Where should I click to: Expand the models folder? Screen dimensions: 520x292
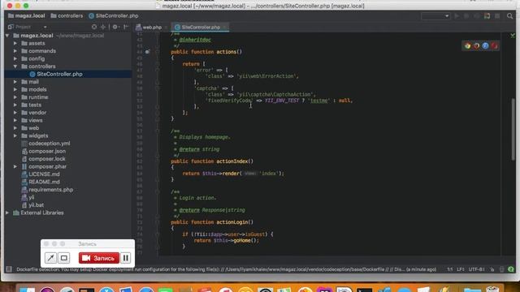pos(15,89)
